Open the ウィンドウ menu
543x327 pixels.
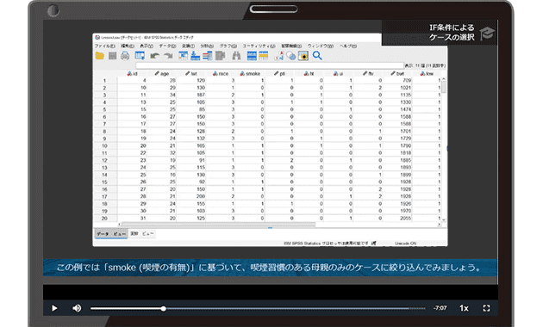point(321,46)
